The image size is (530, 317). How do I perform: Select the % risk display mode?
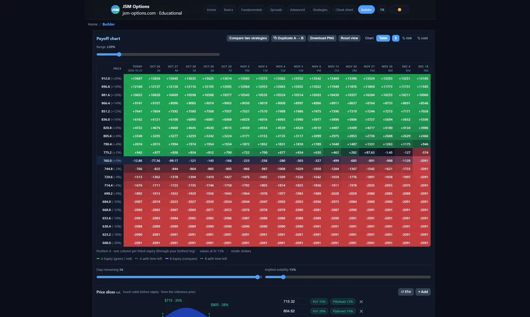[407, 38]
